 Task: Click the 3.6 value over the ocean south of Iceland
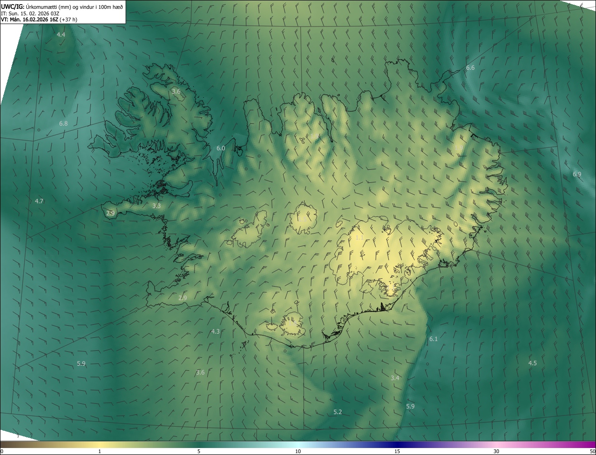tap(200, 372)
